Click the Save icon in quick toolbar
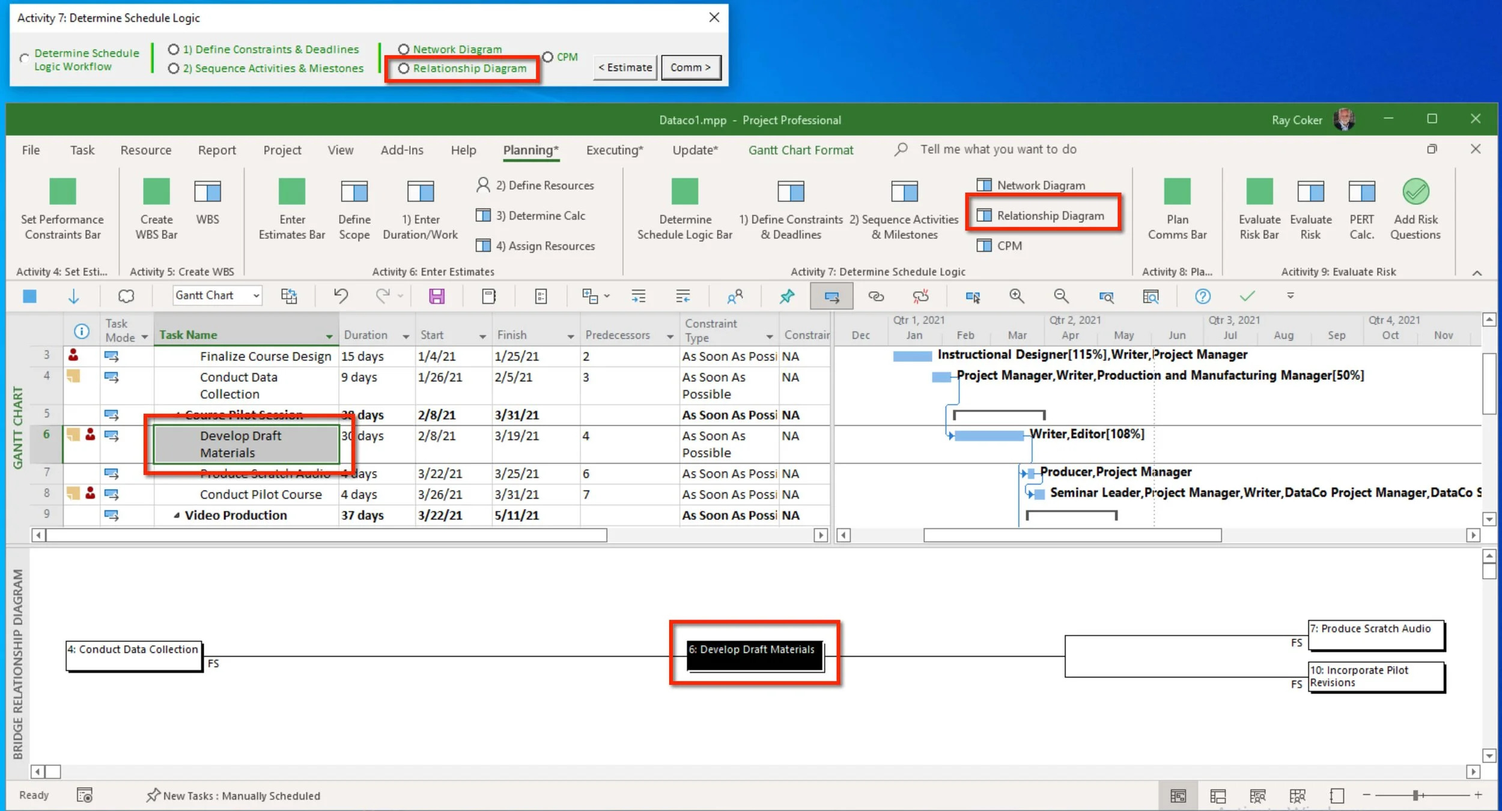The image size is (1502, 811). point(436,296)
